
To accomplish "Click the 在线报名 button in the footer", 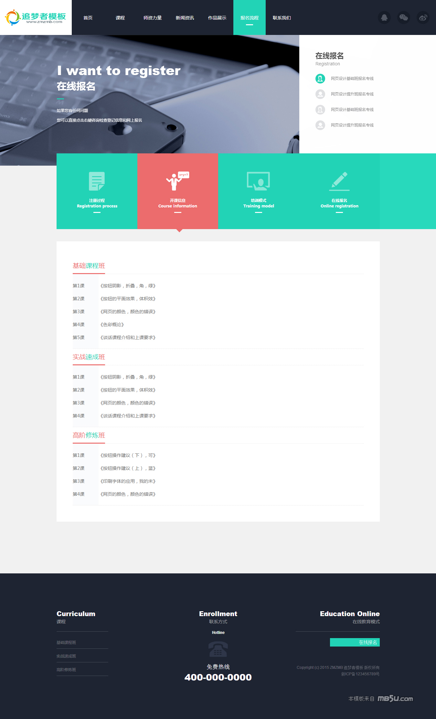I will 355,642.
